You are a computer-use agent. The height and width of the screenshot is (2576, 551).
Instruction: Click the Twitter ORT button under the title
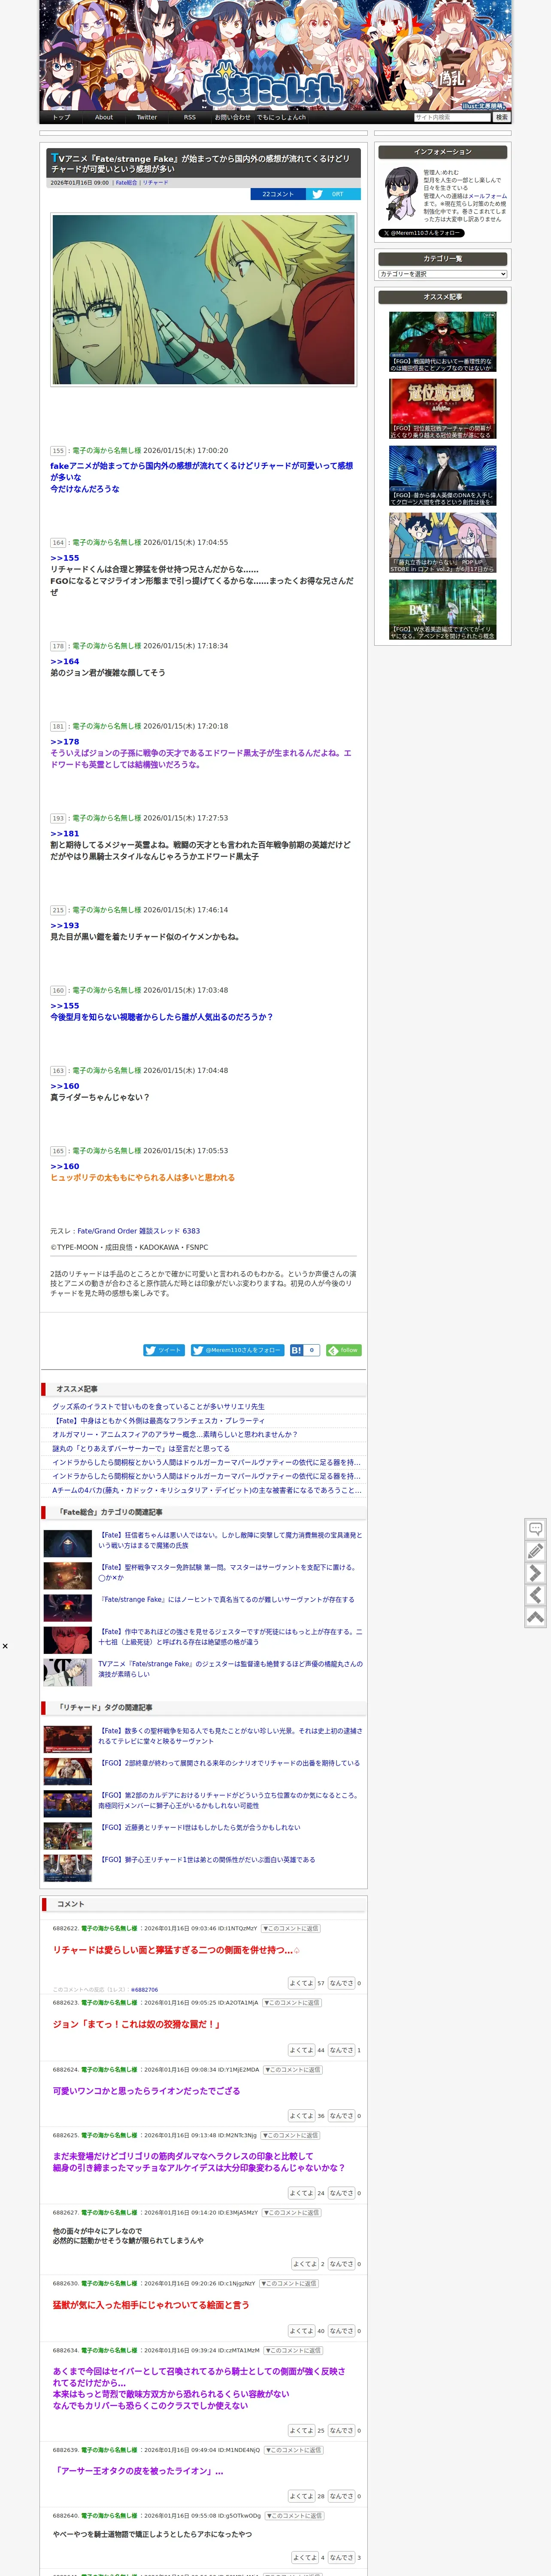(332, 194)
